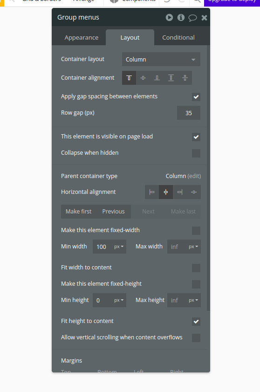Viewport: 260px width, 392px height.
Task: Open the Container layout Column dropdown
Action: click(x=161, y=59)
